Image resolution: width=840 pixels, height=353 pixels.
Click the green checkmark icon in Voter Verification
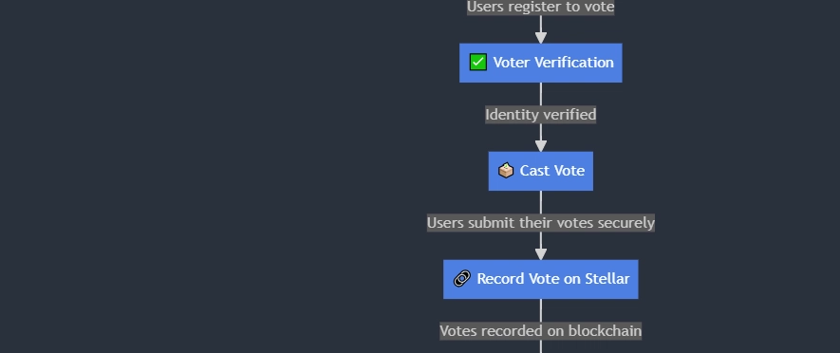(x=477, y=62)
